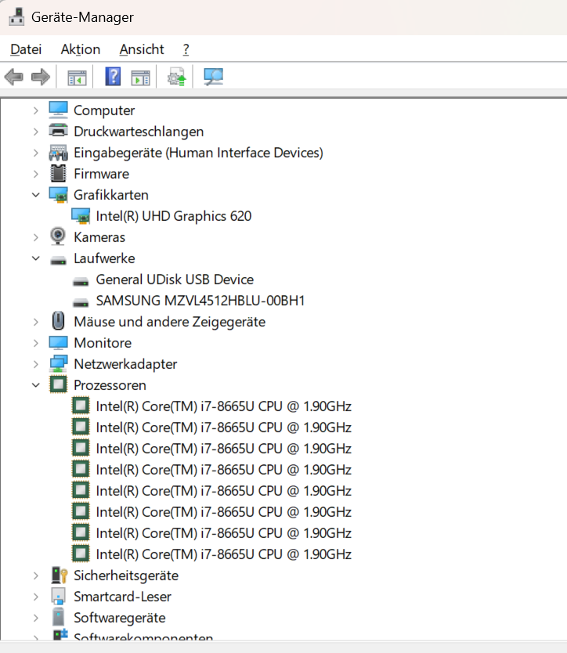Image resolution: width=567 pixels, height=653 pixels.
Task: Expand the Smartcard-Leser node
Action: coord(36,597)
